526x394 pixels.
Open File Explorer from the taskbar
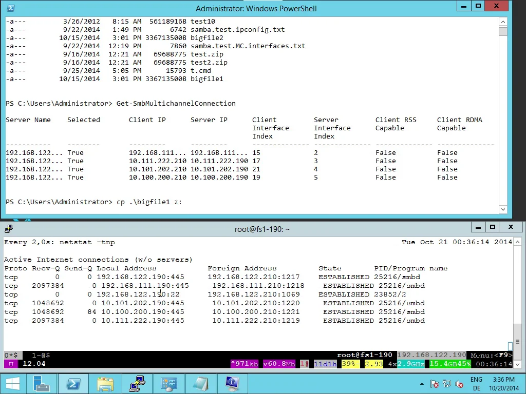coord(106,384)
